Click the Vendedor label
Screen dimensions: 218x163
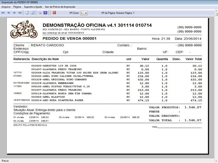[x=21, y=106]
